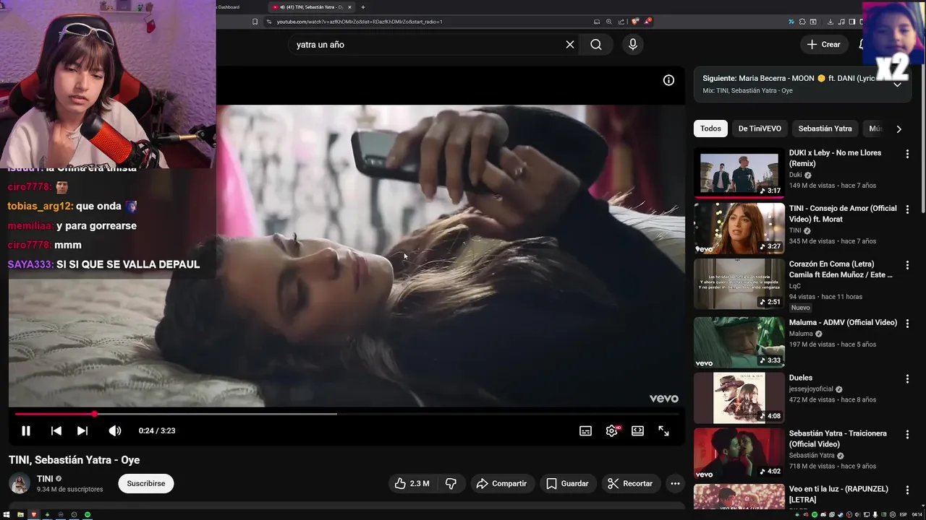Viewport: 926px width, 520px height.
Task: Select the Sebastián Yatra filter chip
Action: [825, 129]
